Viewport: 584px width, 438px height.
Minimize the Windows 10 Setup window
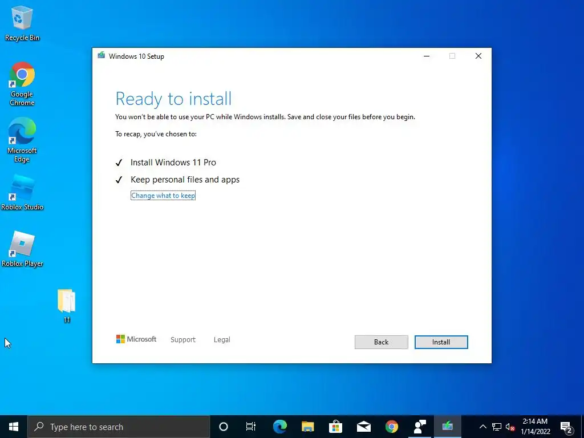coord(427,56)
